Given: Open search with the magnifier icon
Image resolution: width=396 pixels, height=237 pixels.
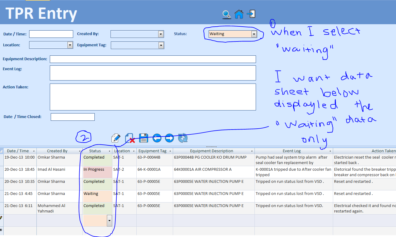Looking at the screenshot, I should coord(227,14).
